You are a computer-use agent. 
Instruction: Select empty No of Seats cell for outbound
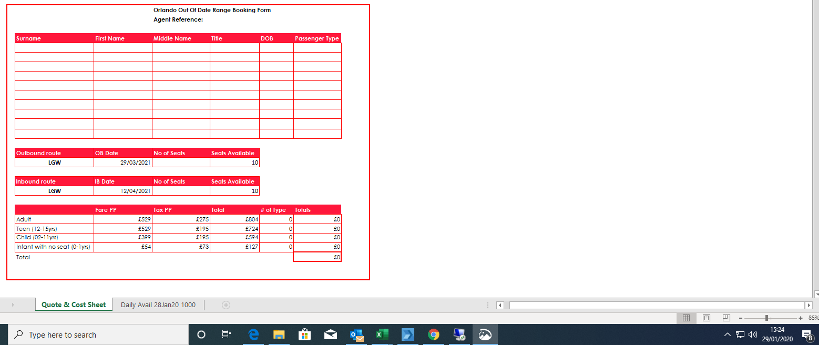(x=181, y=163)
